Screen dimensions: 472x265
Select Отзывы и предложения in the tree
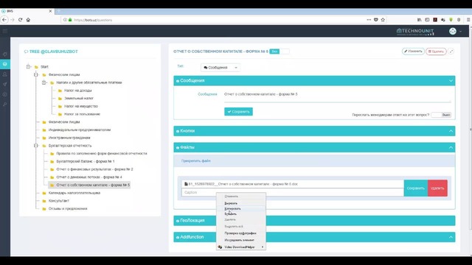68,208
